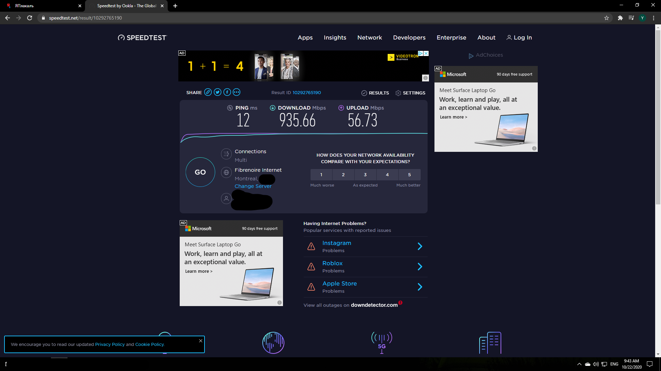Switch to the ЯПлакалъ tab

43,6
